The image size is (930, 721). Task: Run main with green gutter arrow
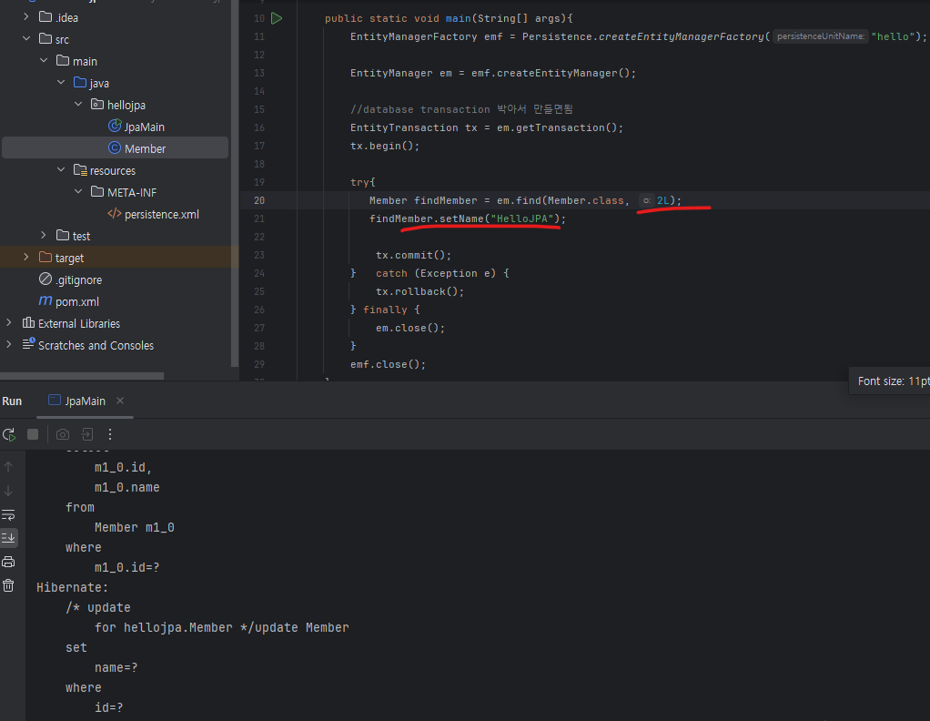pyautogui.click(x=277, y=18)
